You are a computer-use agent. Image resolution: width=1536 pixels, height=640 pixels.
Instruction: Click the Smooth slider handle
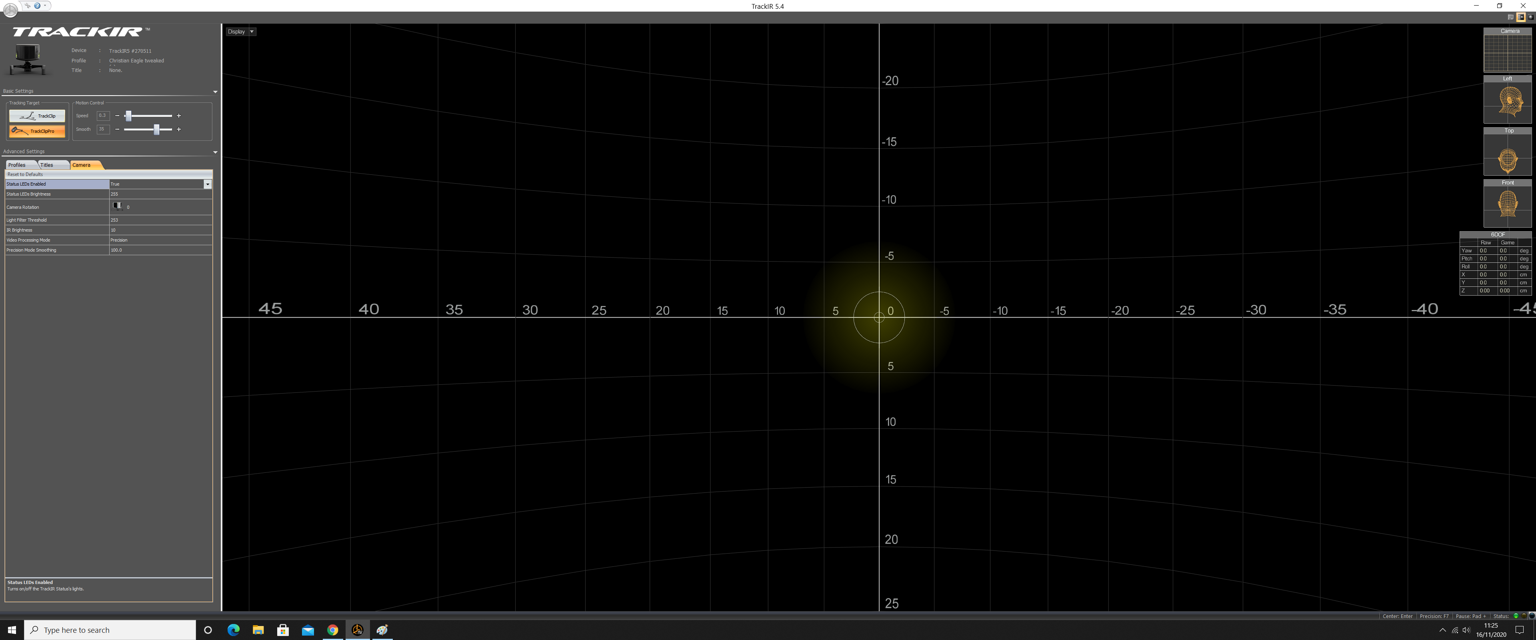tap(156, 129)
